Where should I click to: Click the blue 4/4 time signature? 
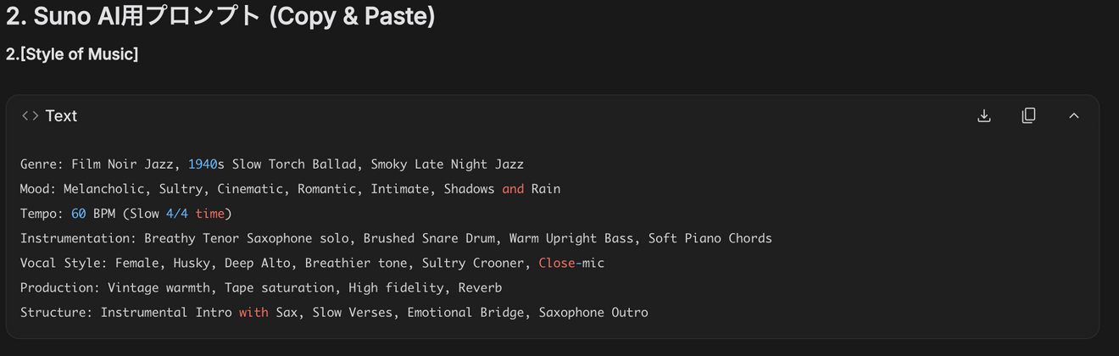click(x=177, y=214)
